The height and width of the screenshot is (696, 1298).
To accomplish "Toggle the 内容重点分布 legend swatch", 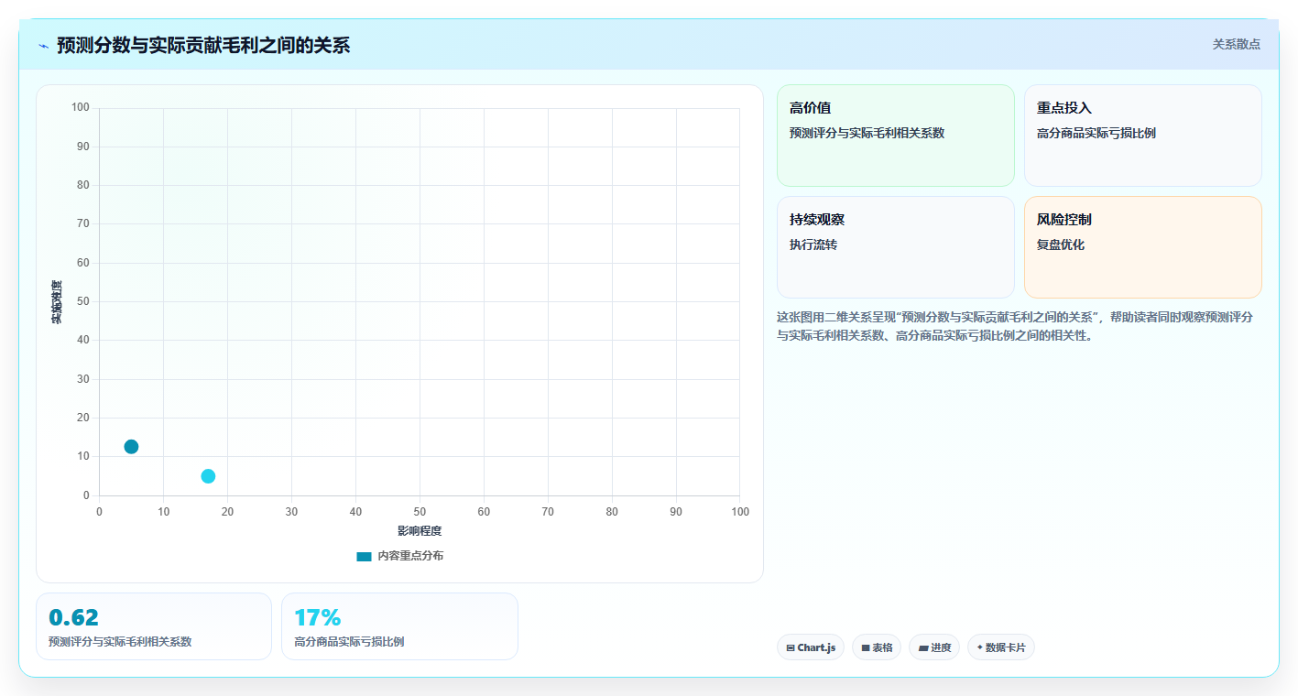I will click(x=364, y=556).
